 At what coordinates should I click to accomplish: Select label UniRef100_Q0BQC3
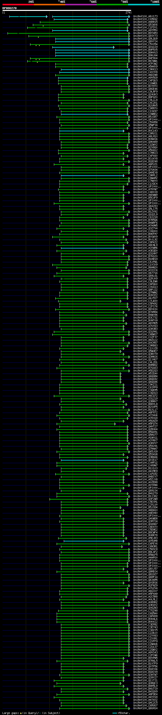(145, 683)
